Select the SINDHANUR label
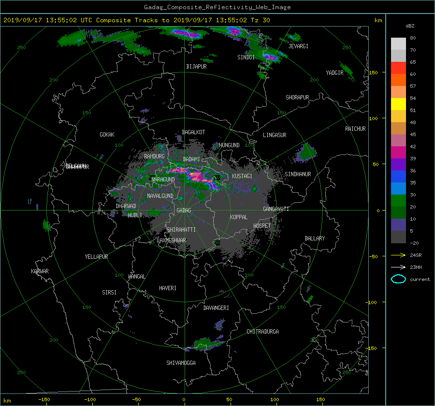The width and height of the screenshot is (435, 406). [298, 174]
